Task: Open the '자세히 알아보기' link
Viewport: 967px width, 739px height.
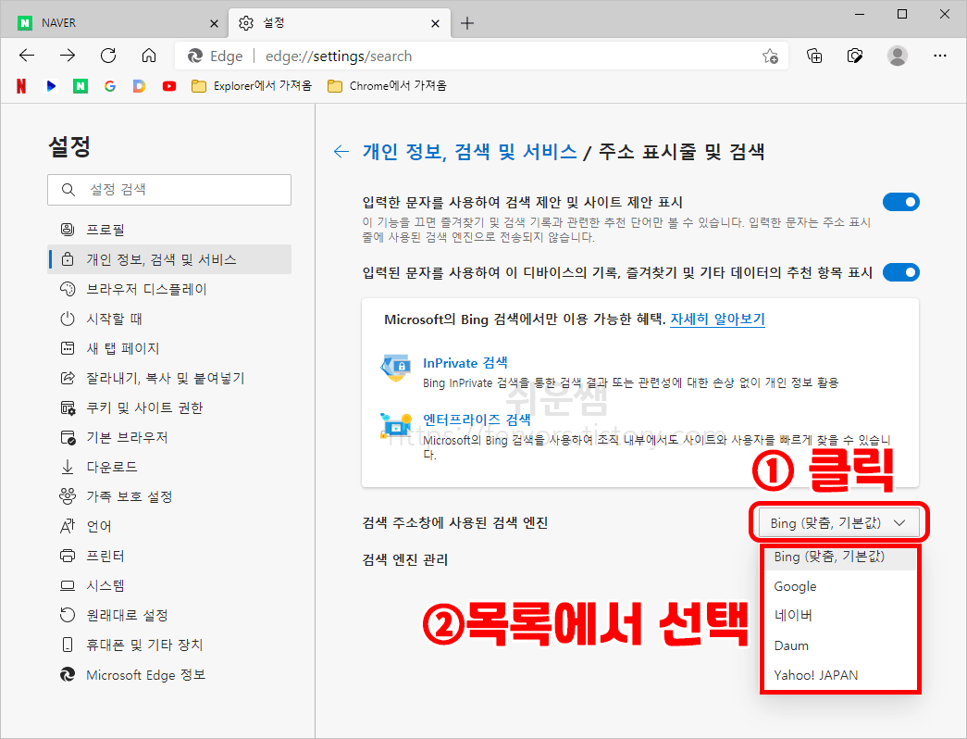Action: click(x=717, y=319)
